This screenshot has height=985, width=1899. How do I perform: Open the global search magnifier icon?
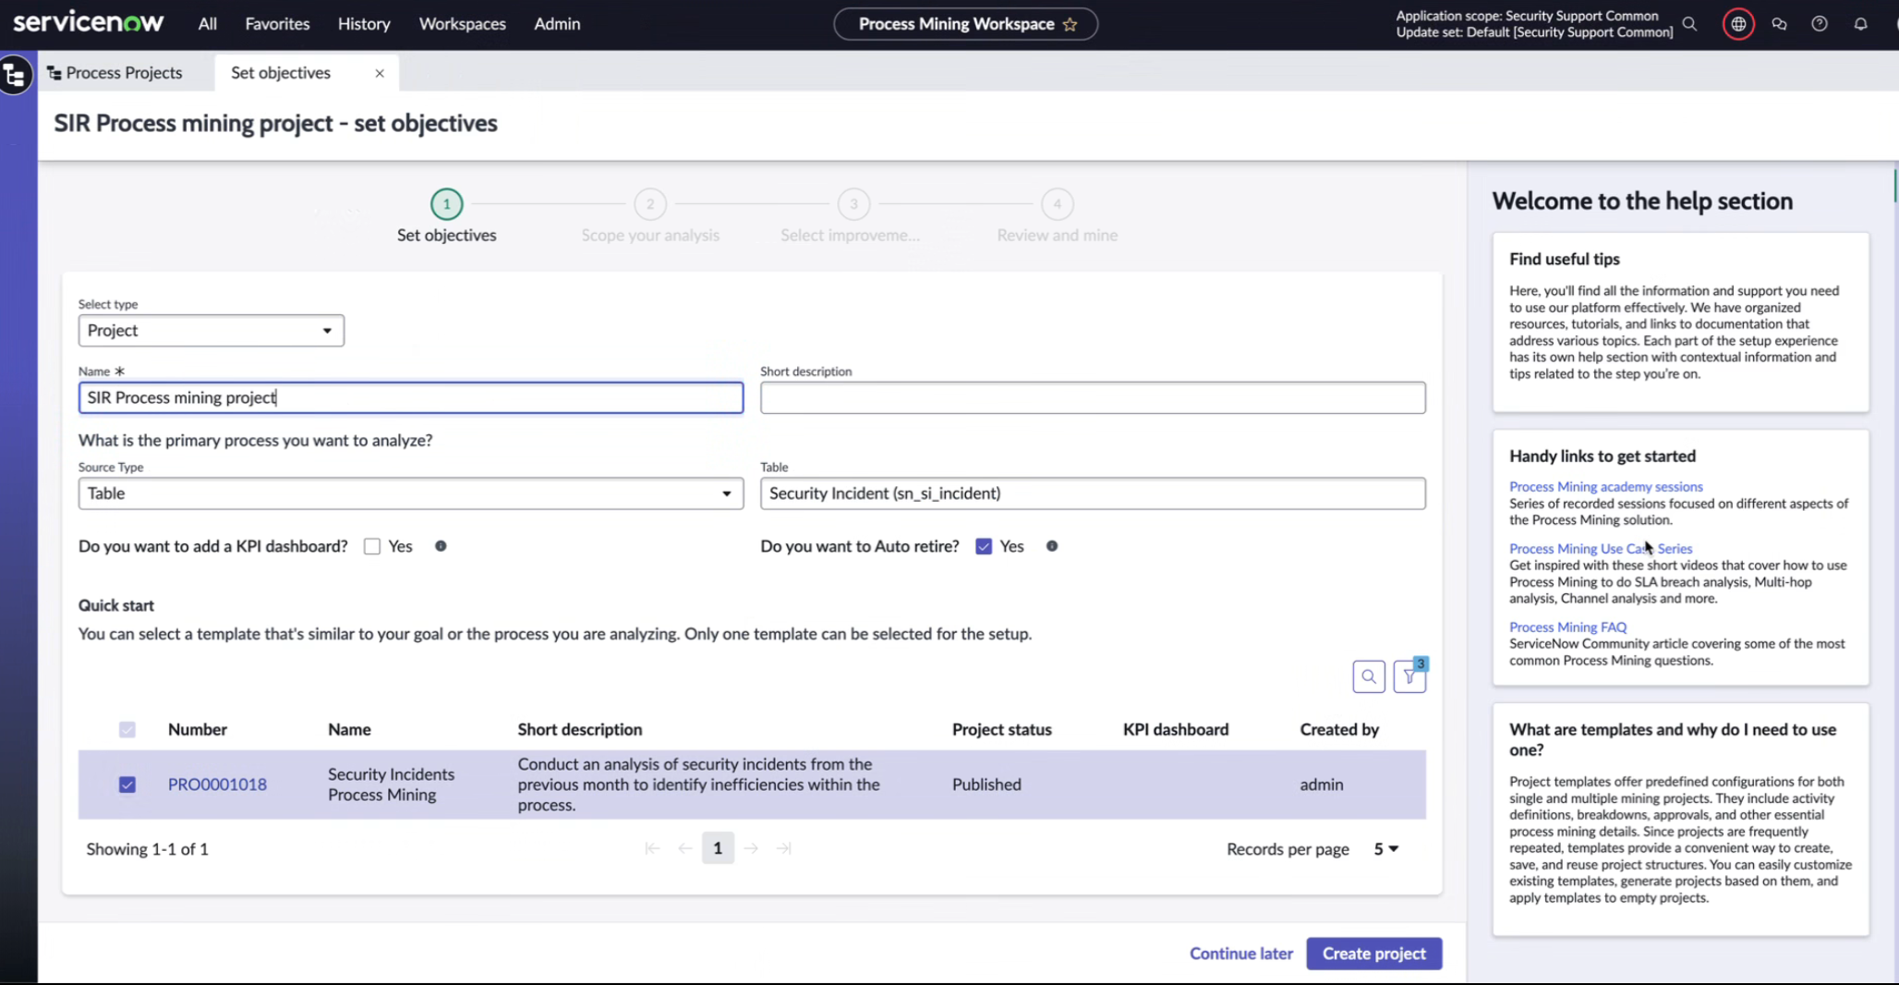pos(1689,24)
